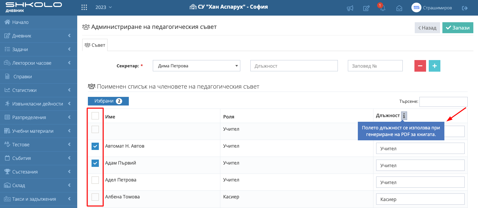Click the edit note icon in header
Screen dimensions: 478x208
(366, 8)
